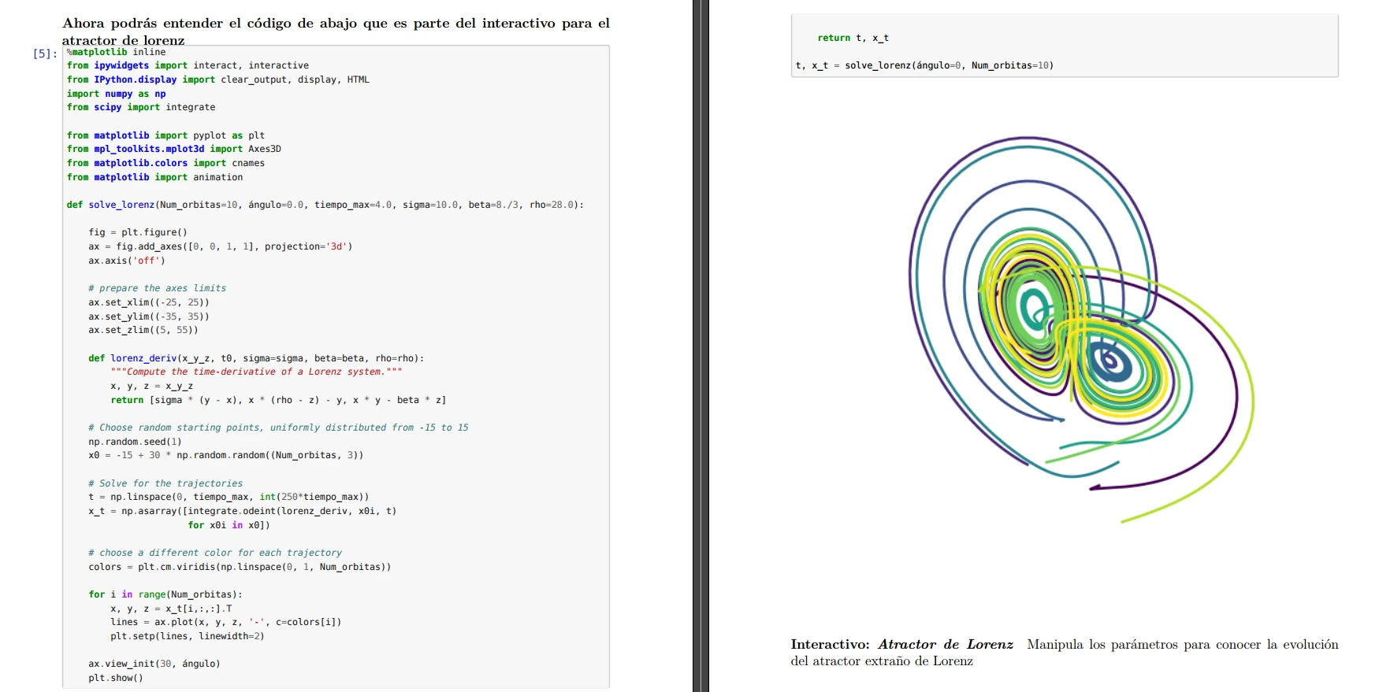Screen dimensions: 1390x692
Task: Click the Compute the time-derivative docstring
Action: 256,372
